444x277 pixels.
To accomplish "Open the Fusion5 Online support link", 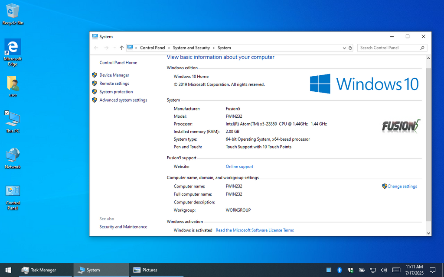I will (x=239, y=167).
